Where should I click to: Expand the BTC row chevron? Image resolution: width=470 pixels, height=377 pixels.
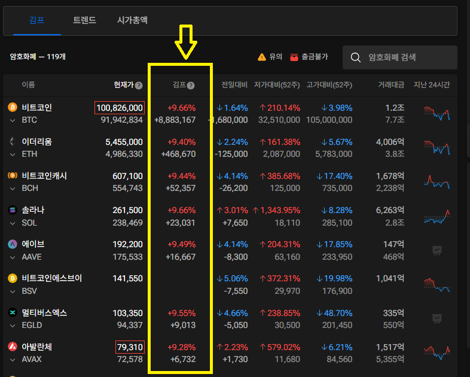click(13, 120)
